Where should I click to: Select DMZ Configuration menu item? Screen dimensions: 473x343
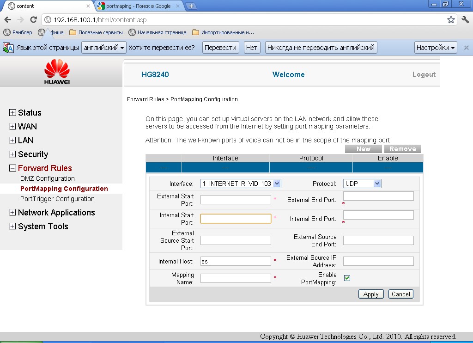[x=47, y=178]
